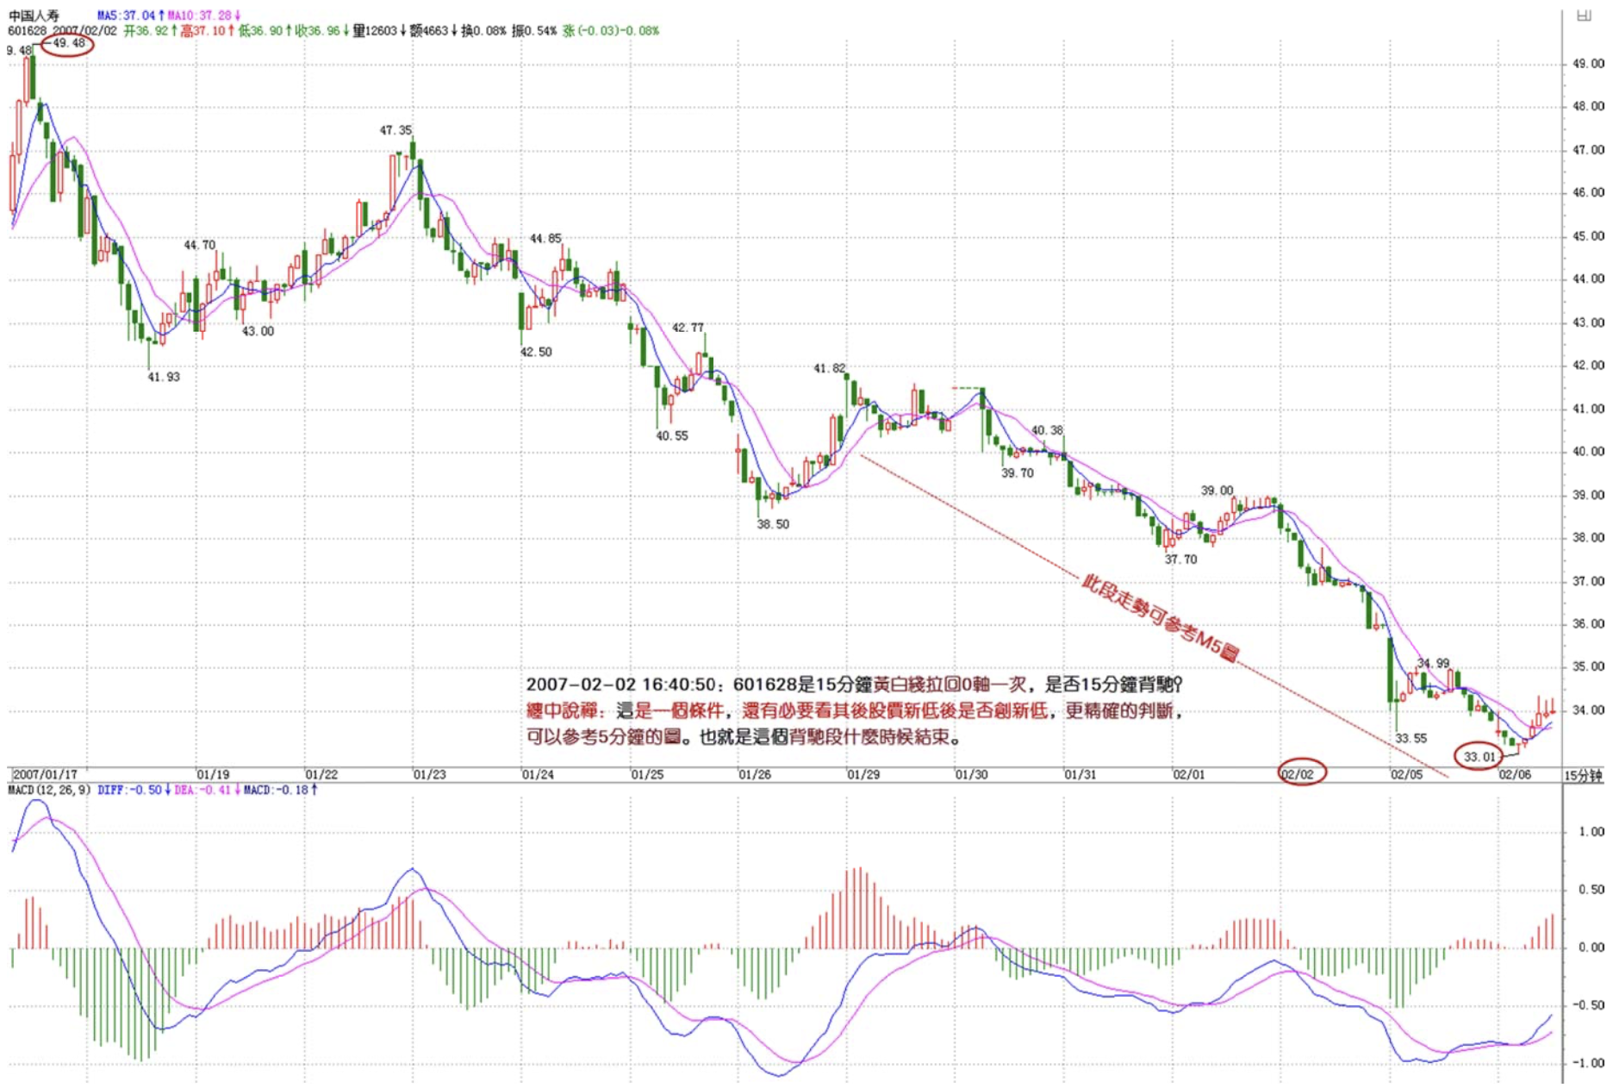Click the 47.35 peak price annotation

pyautogui.click(x=395, y=130)
